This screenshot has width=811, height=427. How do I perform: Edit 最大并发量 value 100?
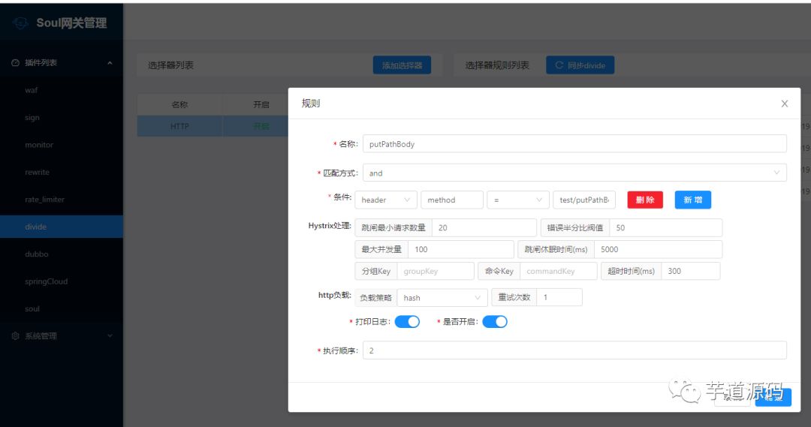pyautogui.click(x=461, y=250)
